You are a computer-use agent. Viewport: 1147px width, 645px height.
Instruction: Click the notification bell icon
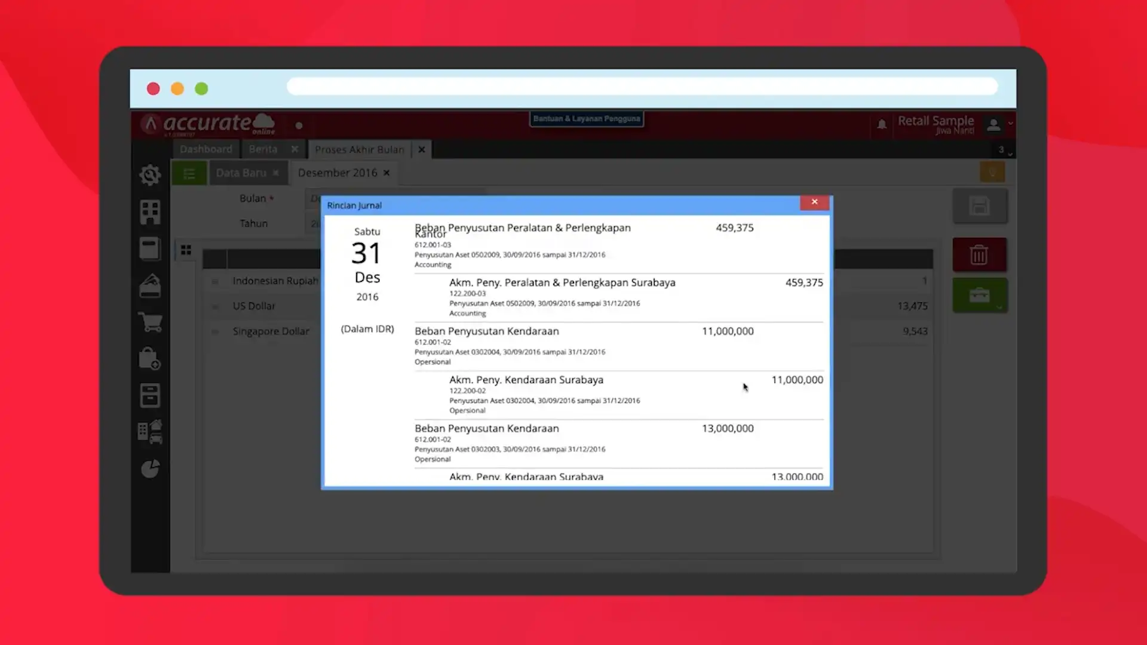882,124
